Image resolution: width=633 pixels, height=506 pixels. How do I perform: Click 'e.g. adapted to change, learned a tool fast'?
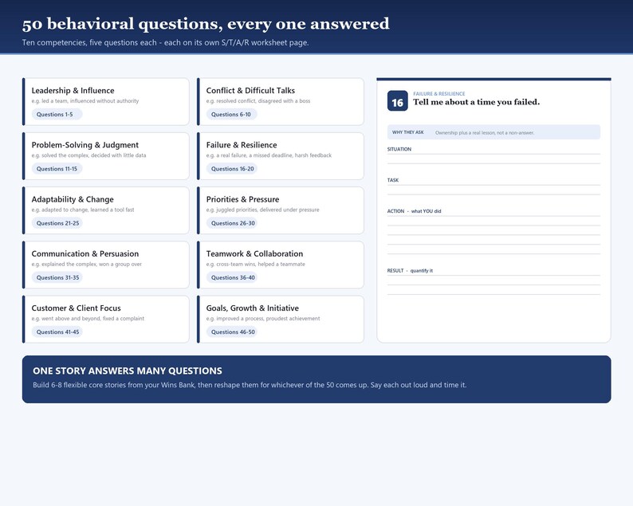pos(83,210)
